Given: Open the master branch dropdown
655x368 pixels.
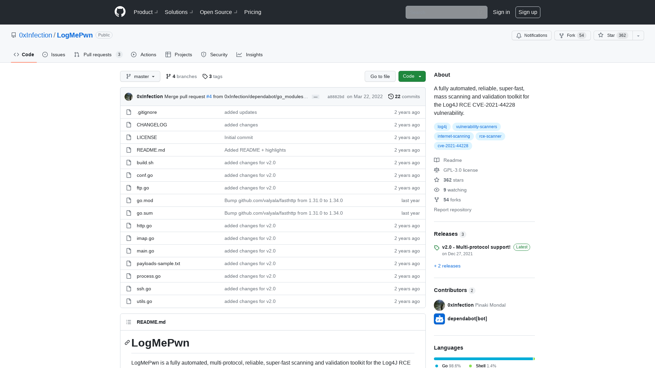Looking at the screenshot, I should click(140, 76).
